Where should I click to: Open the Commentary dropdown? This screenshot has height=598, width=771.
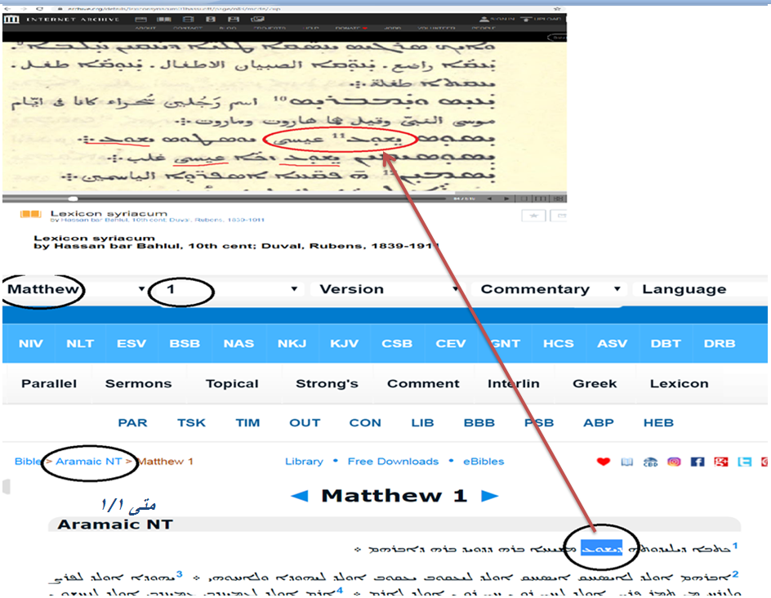point(548,289)
